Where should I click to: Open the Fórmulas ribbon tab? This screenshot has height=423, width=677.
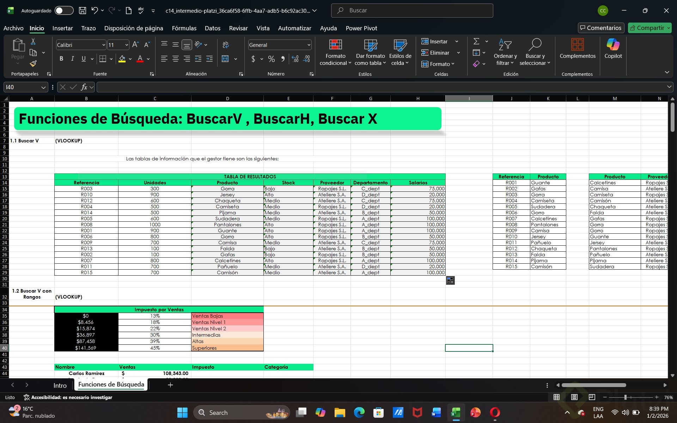tap(184, 28)
